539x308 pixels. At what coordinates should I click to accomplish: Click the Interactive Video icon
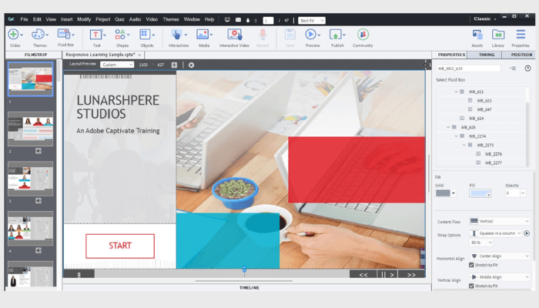click(x=234, y=35)
